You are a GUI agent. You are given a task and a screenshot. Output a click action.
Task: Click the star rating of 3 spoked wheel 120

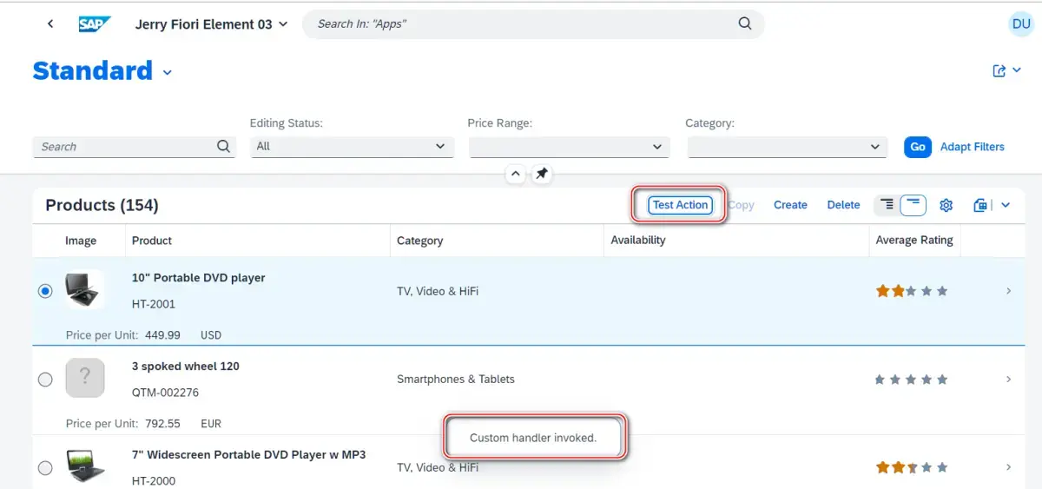click(912, 380)
